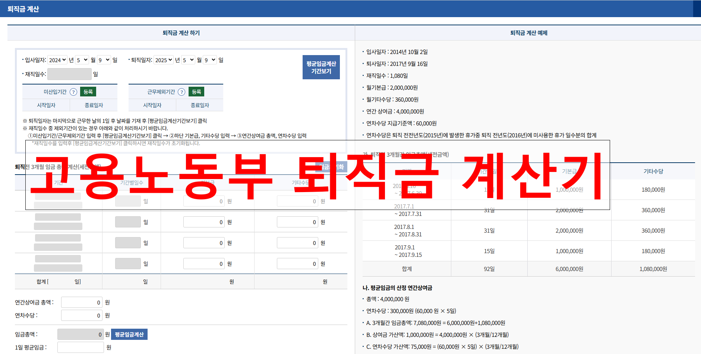Click 종료일자 column under 미산입기간
The width and height of the screenshot is (701, 354).
click(x=94, y=105)
